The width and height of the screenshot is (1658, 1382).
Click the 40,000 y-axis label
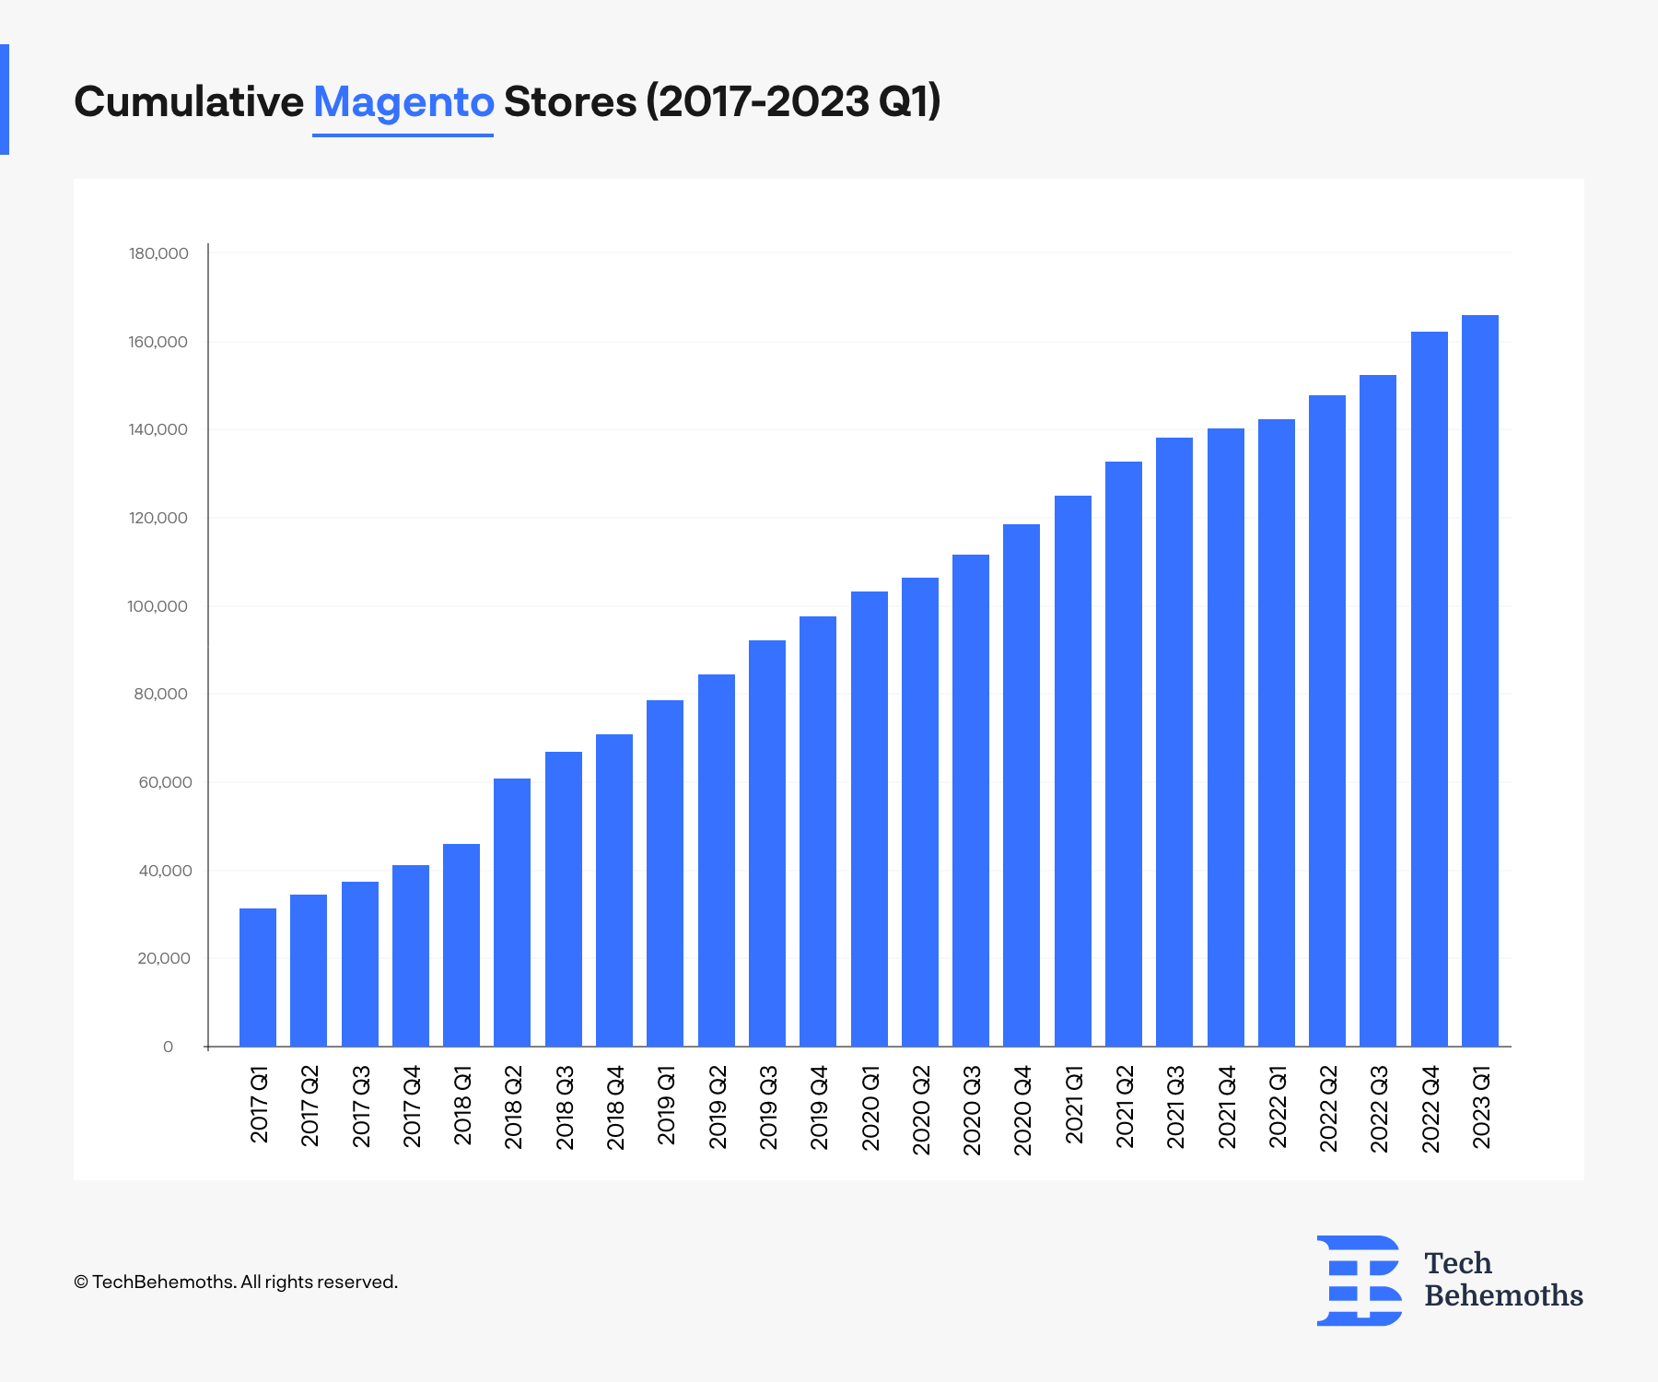pyautogui.click(x=165, y=871)
